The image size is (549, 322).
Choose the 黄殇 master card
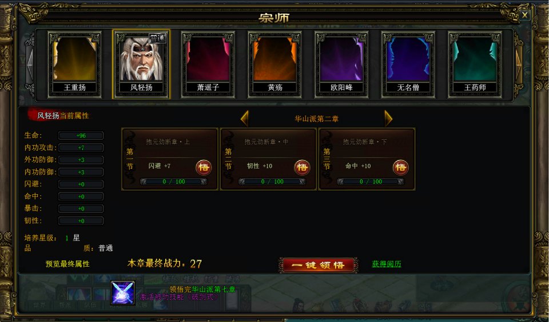[275, 65]
